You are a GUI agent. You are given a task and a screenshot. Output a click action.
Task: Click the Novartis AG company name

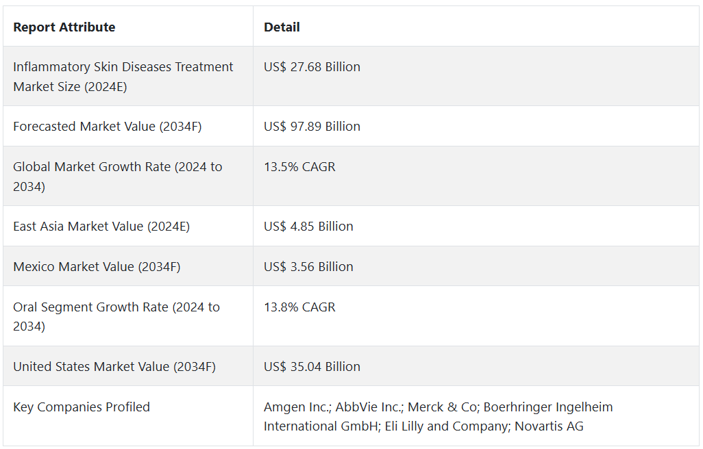click(551, 426)
